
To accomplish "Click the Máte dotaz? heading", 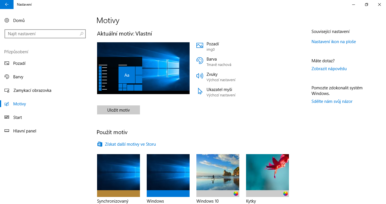I will point(323,61).
